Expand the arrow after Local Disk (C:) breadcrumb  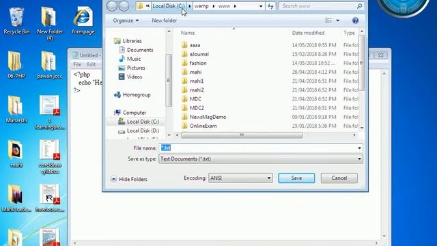190,6
